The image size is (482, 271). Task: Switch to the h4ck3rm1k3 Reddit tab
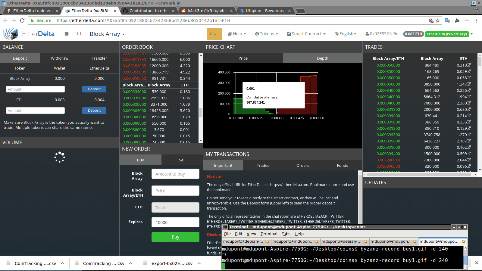207,11
